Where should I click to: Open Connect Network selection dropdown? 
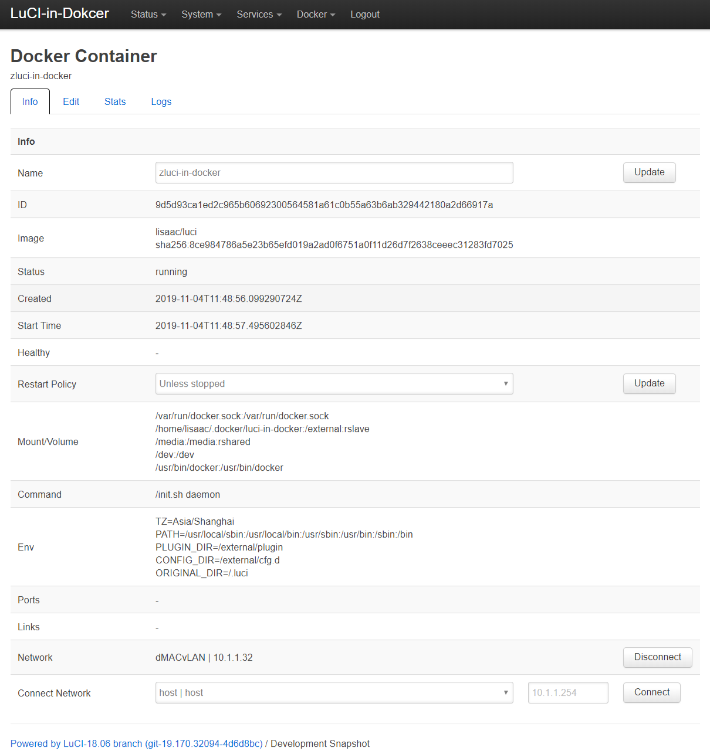tap(334, 692)
